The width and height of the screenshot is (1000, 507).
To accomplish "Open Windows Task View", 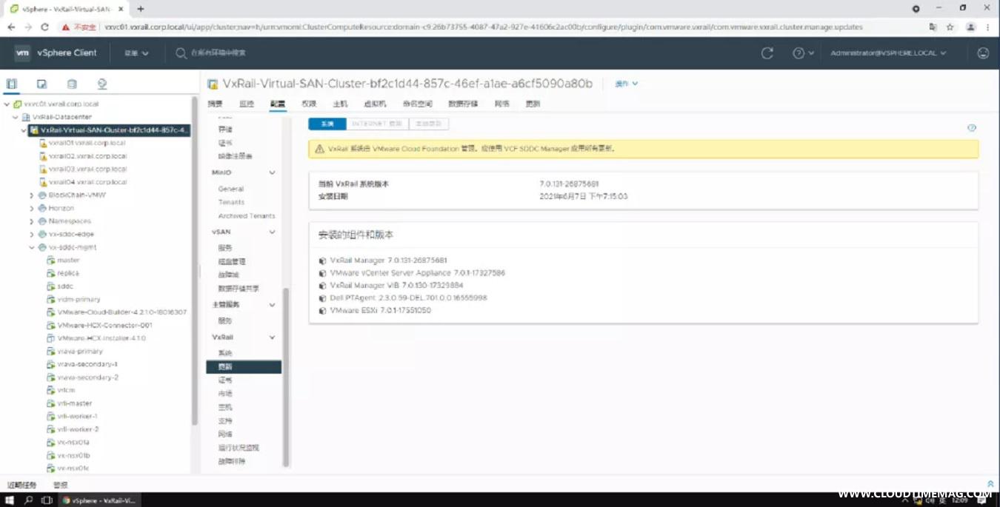I will 47,500.
